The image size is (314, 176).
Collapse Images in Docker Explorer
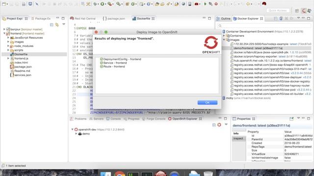click(224, 40)
